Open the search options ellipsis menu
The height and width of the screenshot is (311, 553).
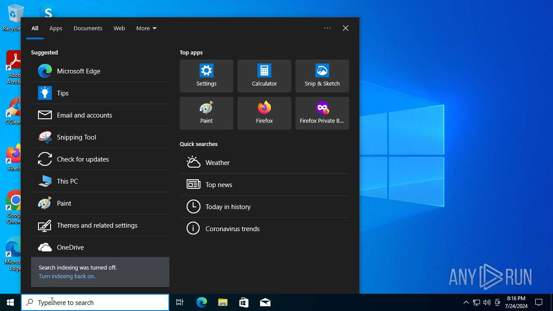327,28
